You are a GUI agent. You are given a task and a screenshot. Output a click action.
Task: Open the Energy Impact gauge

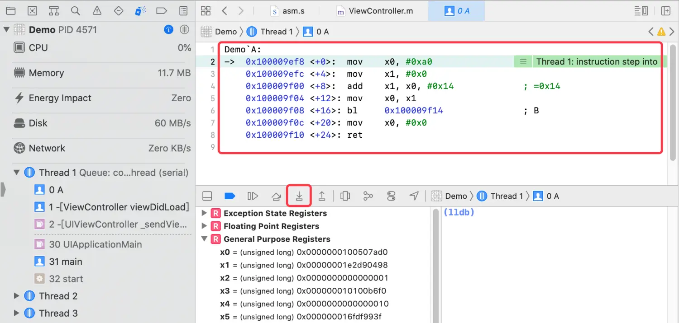tap(102, 98)
